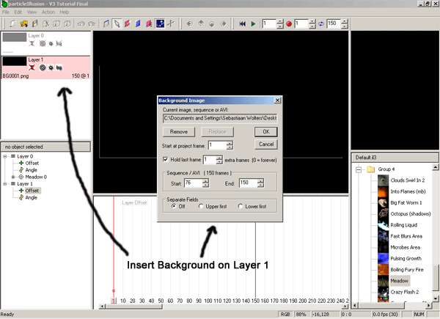440x319 pixels.
Task: Collapse the Layer 0 tree node
Action: [6, 156]
